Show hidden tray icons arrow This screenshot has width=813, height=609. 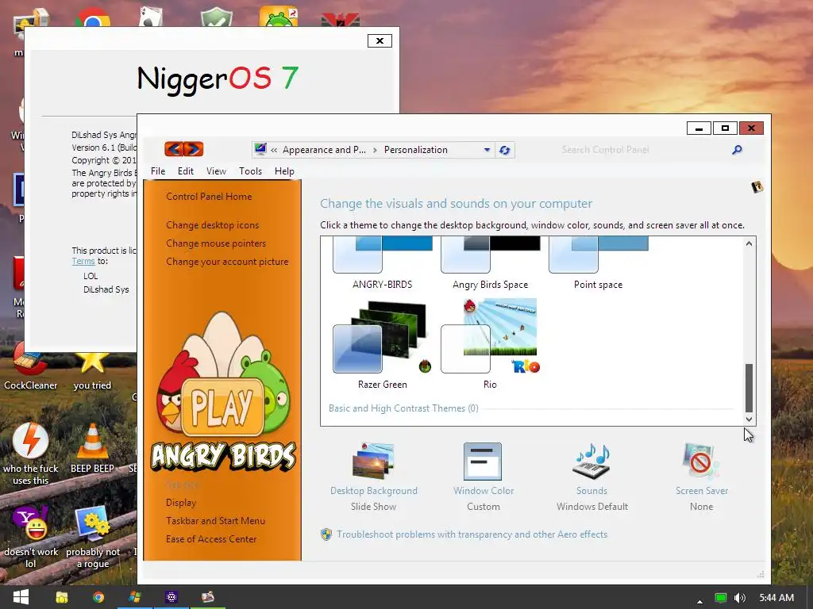coord(700,601)
